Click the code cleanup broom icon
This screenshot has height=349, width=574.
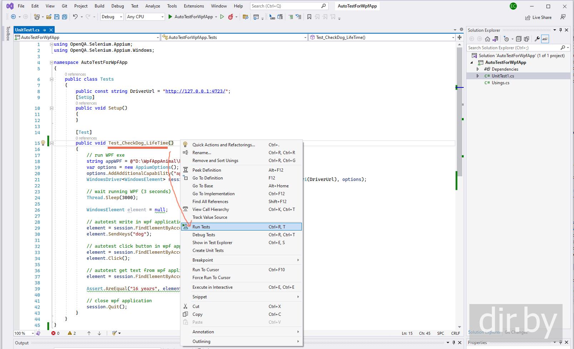114,333
